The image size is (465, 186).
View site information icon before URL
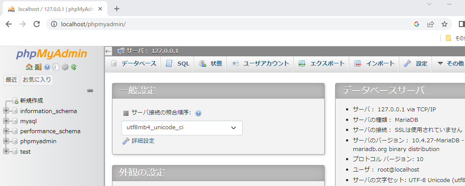54,24
